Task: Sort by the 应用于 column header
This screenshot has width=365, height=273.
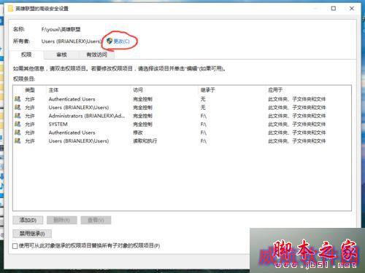Action: pos(275,90)
